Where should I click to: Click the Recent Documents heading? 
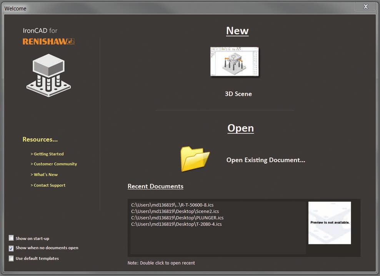(155, 186)
